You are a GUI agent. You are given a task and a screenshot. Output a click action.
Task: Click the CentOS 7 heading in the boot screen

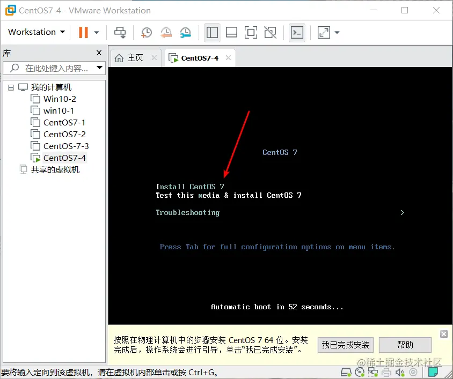[280, 152]
